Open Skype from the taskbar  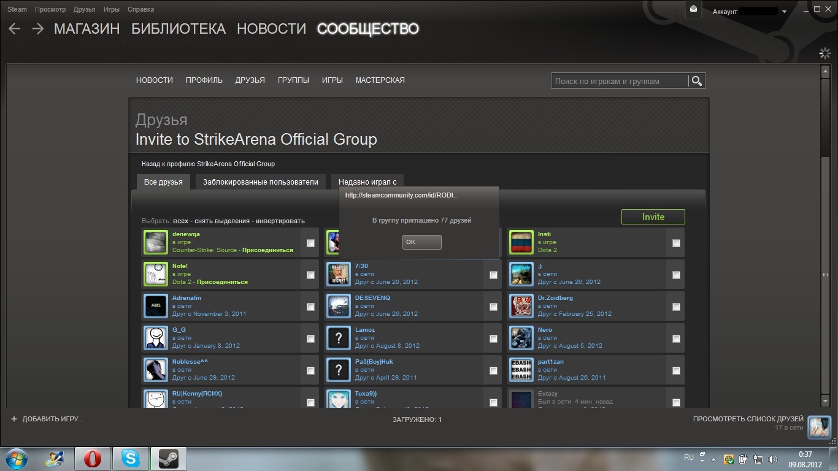(131, 458)
